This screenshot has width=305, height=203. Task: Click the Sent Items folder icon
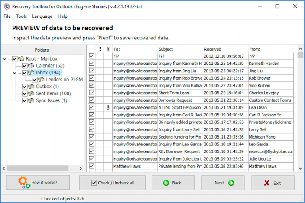click(x=31, y=93)
